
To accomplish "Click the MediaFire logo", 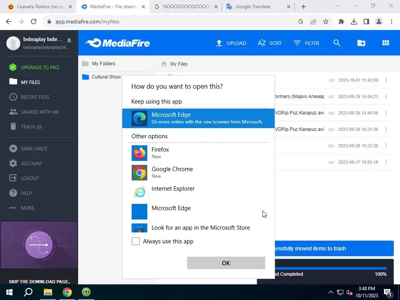I will [x=117, y=43].
